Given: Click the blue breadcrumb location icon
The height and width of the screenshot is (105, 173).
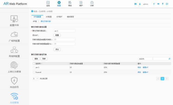Looking at the screenshot, I should [x=32, y=11].
